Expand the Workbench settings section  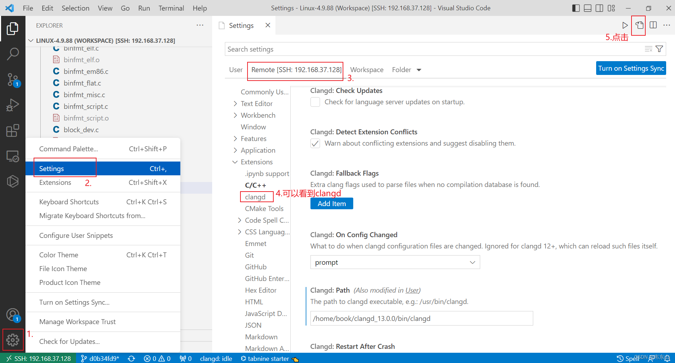[x=235, y=115]
